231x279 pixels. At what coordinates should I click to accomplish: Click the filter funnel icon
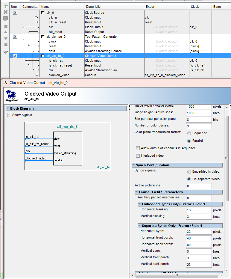[x=6, y=53]
